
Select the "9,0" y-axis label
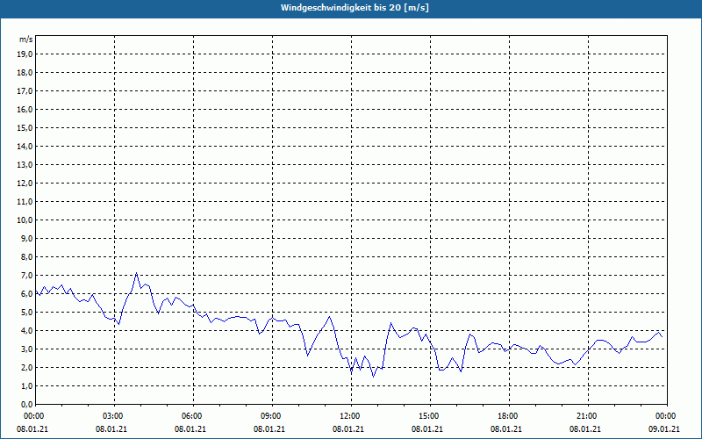click(26, 238)
